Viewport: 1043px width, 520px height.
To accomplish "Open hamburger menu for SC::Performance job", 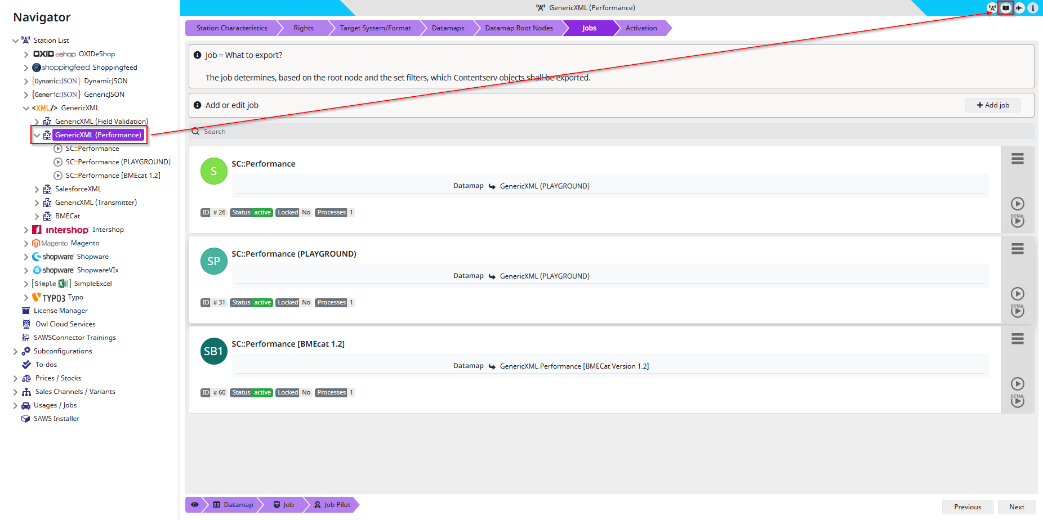I will click(1017, 159).
